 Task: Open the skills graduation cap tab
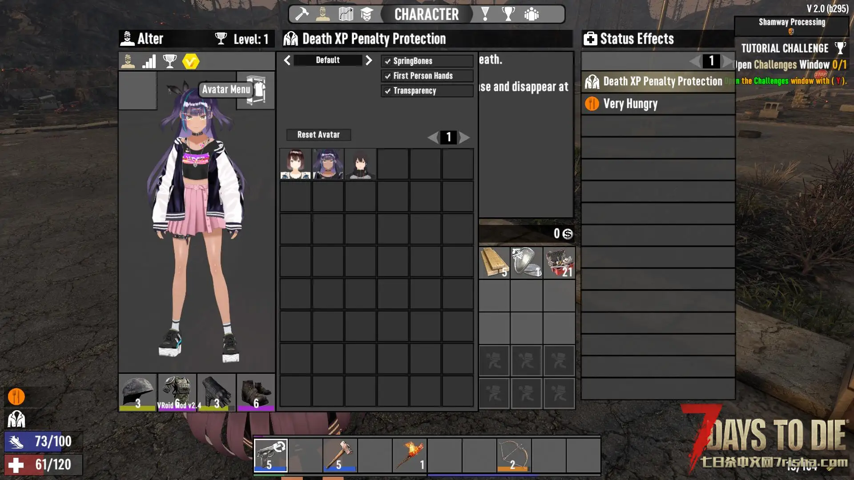[367, 14]
